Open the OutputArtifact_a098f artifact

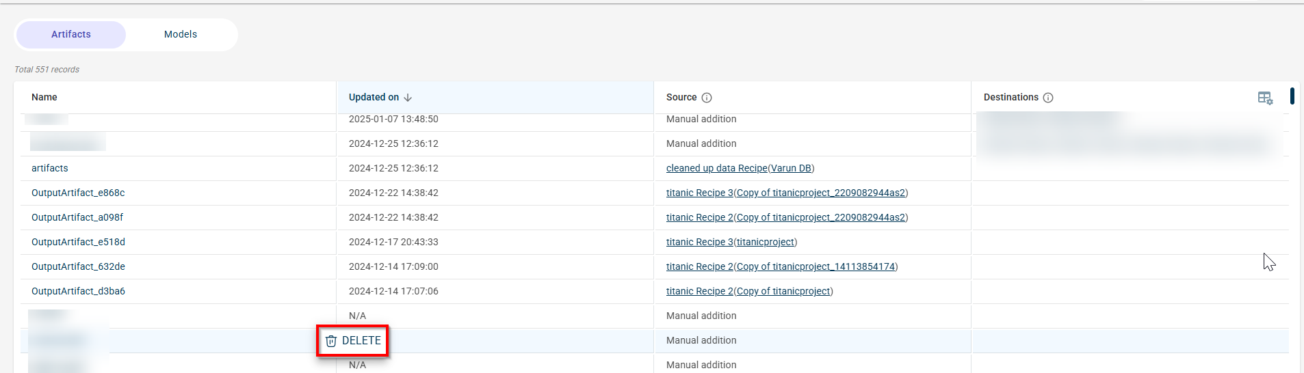77,217
